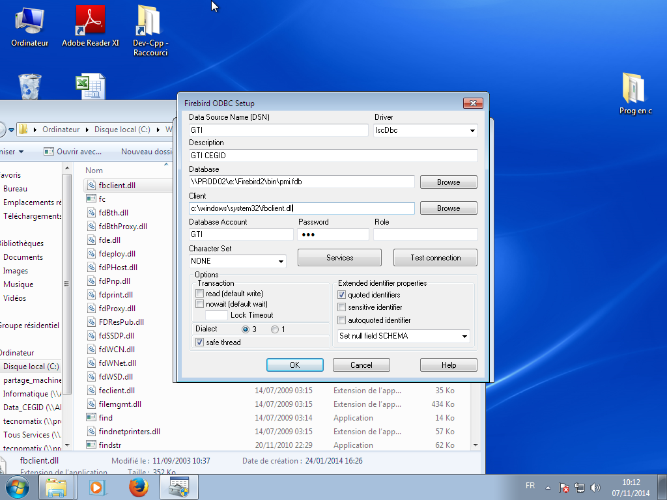This screenshot has height=500, width=667.
Task: Click the Services button
Action: (x=339, y=258)
